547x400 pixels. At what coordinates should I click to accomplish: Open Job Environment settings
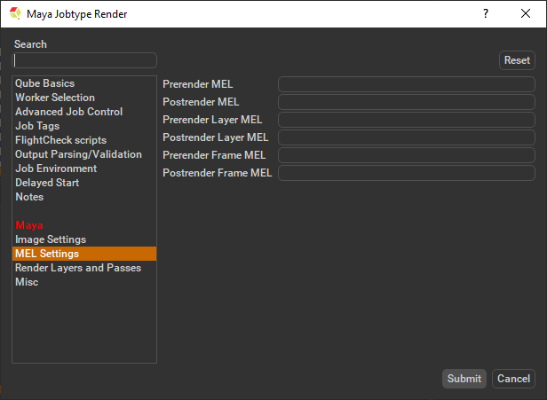[x=56, y=169]
